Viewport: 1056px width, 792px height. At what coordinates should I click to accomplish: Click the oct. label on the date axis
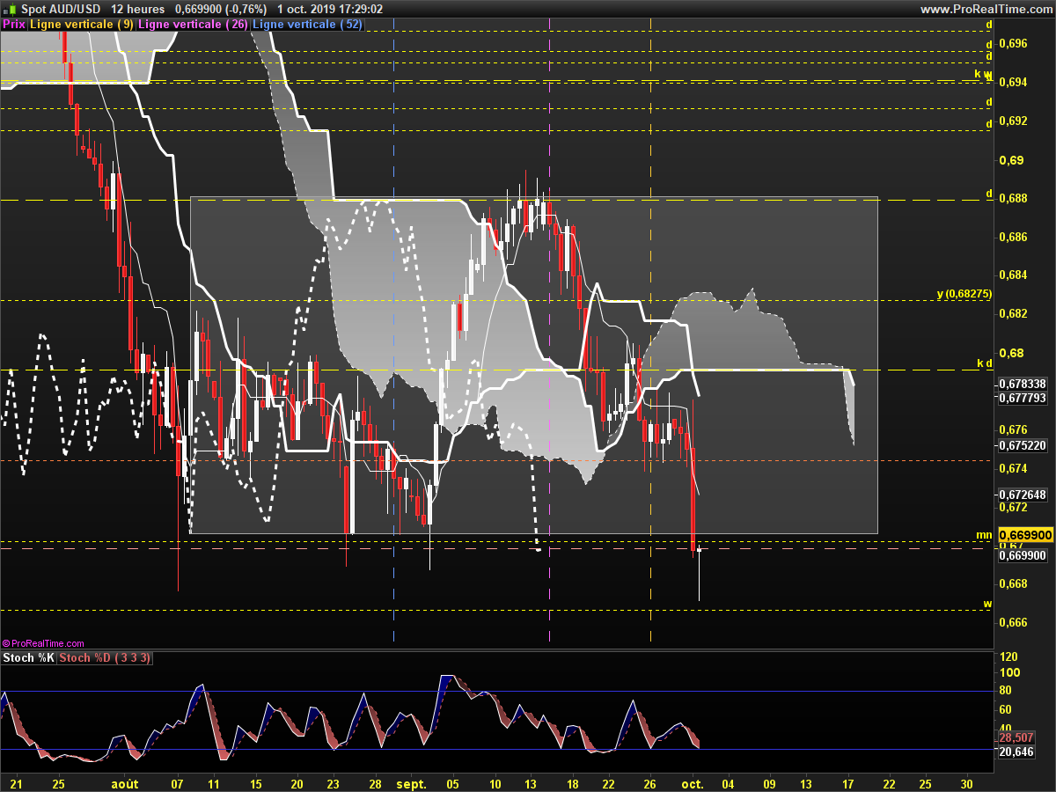point(693,782)
